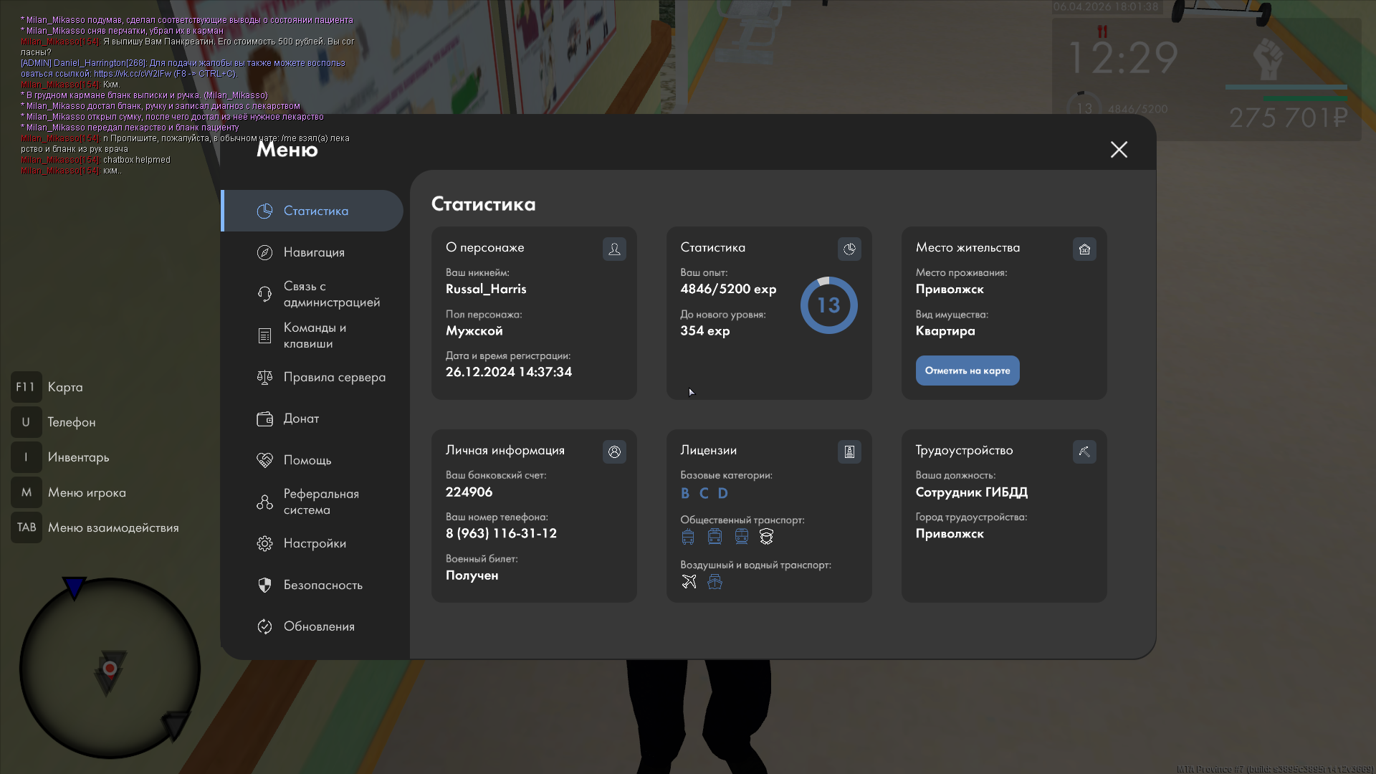The width and height of the screenshot is (1376, 774).
Task: Close the Меню window
Action: [x=1119, y=149]
